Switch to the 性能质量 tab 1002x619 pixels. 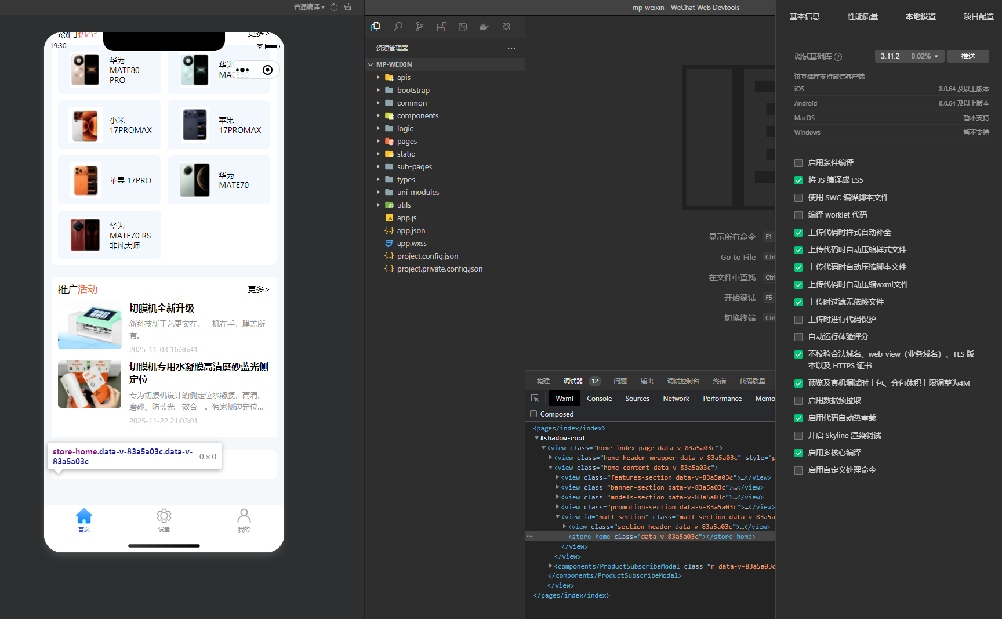pos(863,16)
